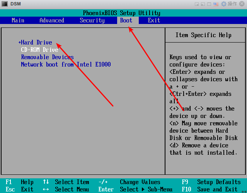The image size is (247, 193).
Task: Click F10 Save and Exit hint
Action: [210, 189]
